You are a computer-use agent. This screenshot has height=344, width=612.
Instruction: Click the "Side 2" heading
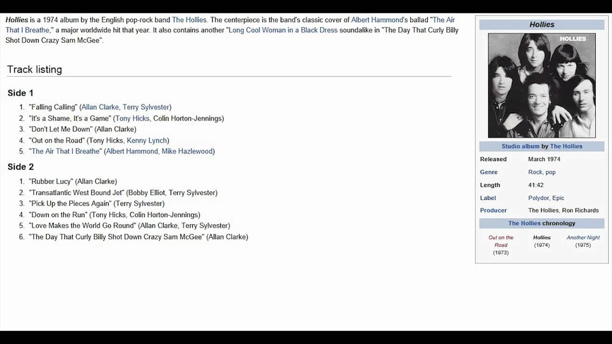(21, 167)
